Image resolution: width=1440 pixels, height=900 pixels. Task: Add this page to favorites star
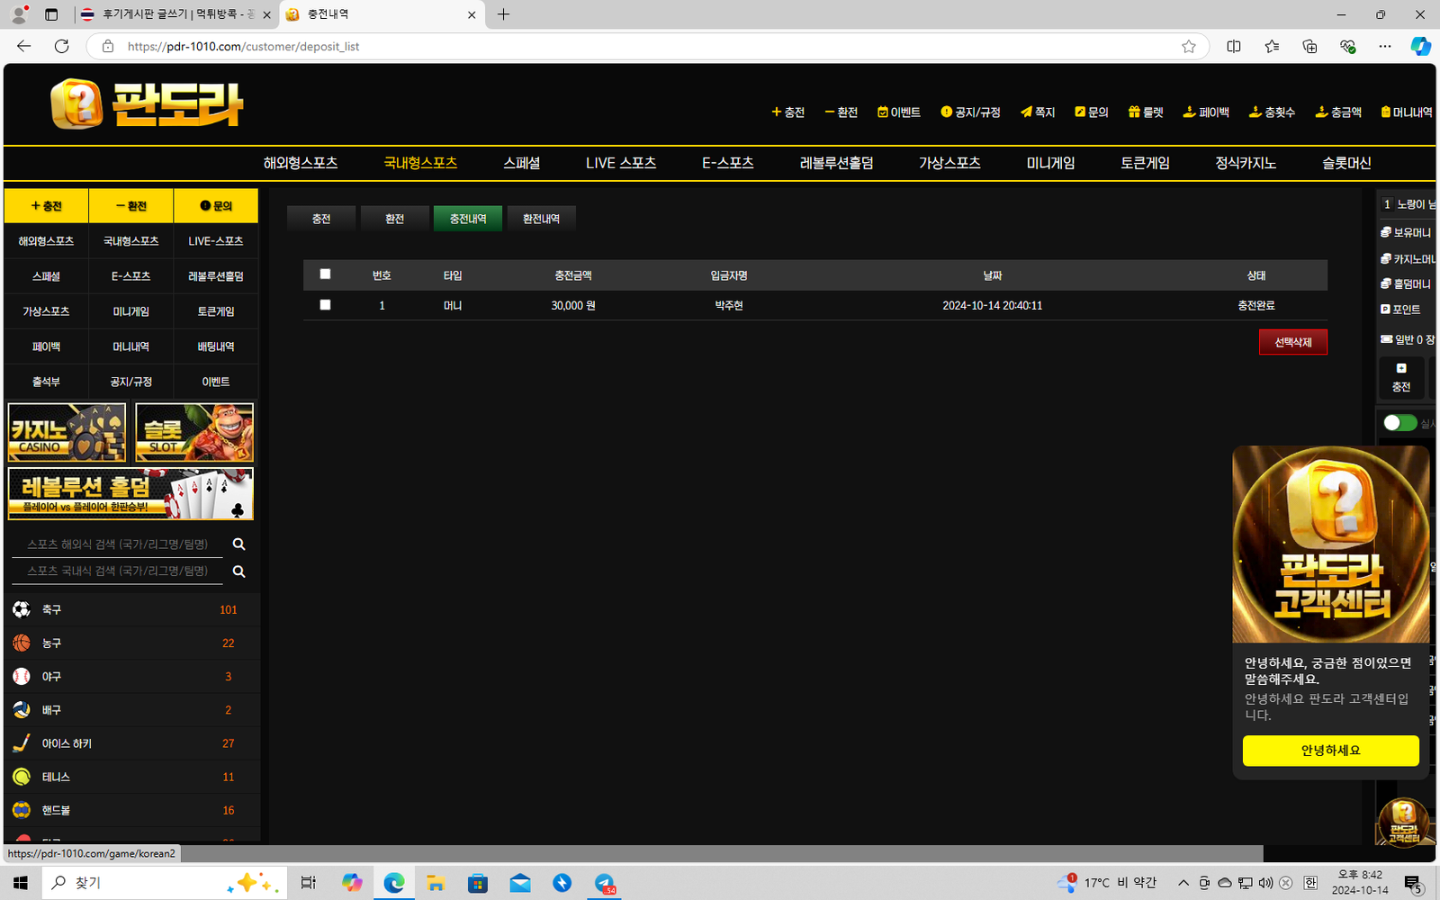click(1189, 46)
